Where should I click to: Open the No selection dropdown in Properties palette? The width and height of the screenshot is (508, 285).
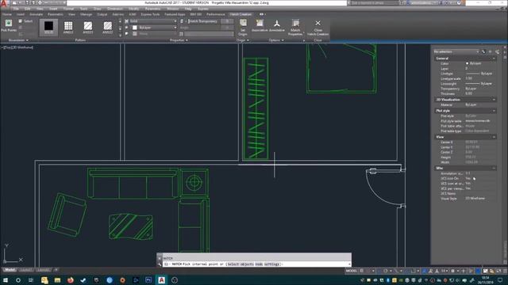(456, 51)
